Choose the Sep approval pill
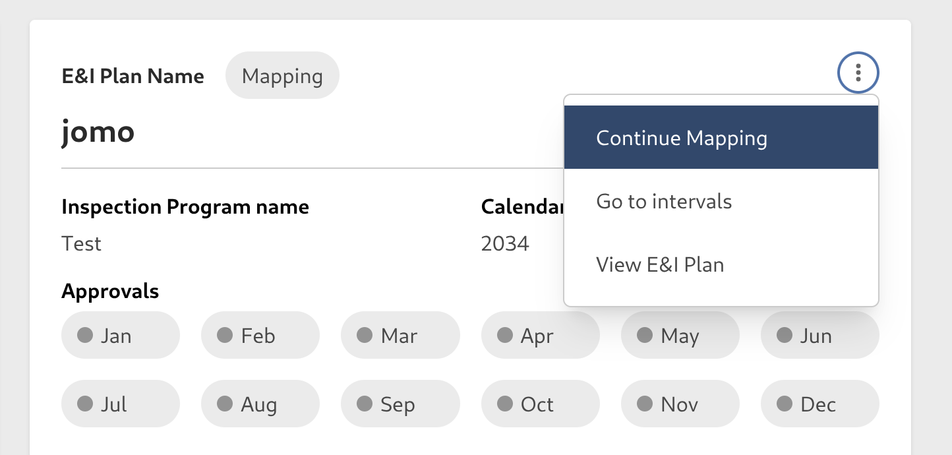952x455 pixels. [400, 404]
